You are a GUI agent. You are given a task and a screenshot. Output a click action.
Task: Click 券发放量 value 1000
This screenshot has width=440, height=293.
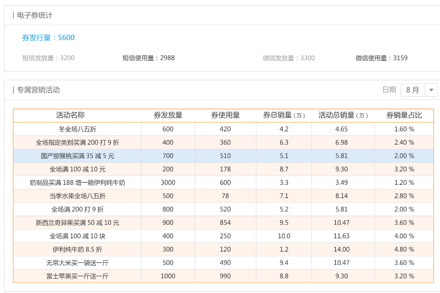click(168, 276)
